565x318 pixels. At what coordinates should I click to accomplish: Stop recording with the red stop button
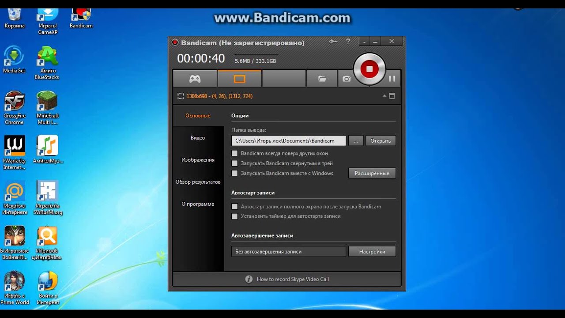pyautogui.click(x=369, y=69)
